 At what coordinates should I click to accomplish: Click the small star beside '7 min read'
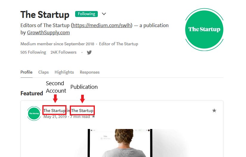[x=93, y=116]
